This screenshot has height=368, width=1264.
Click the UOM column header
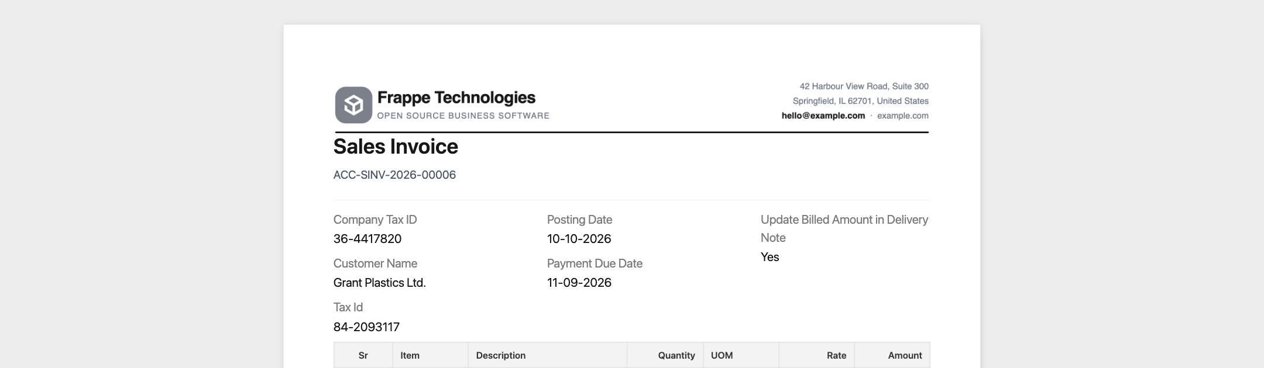(x=741, y=355)
